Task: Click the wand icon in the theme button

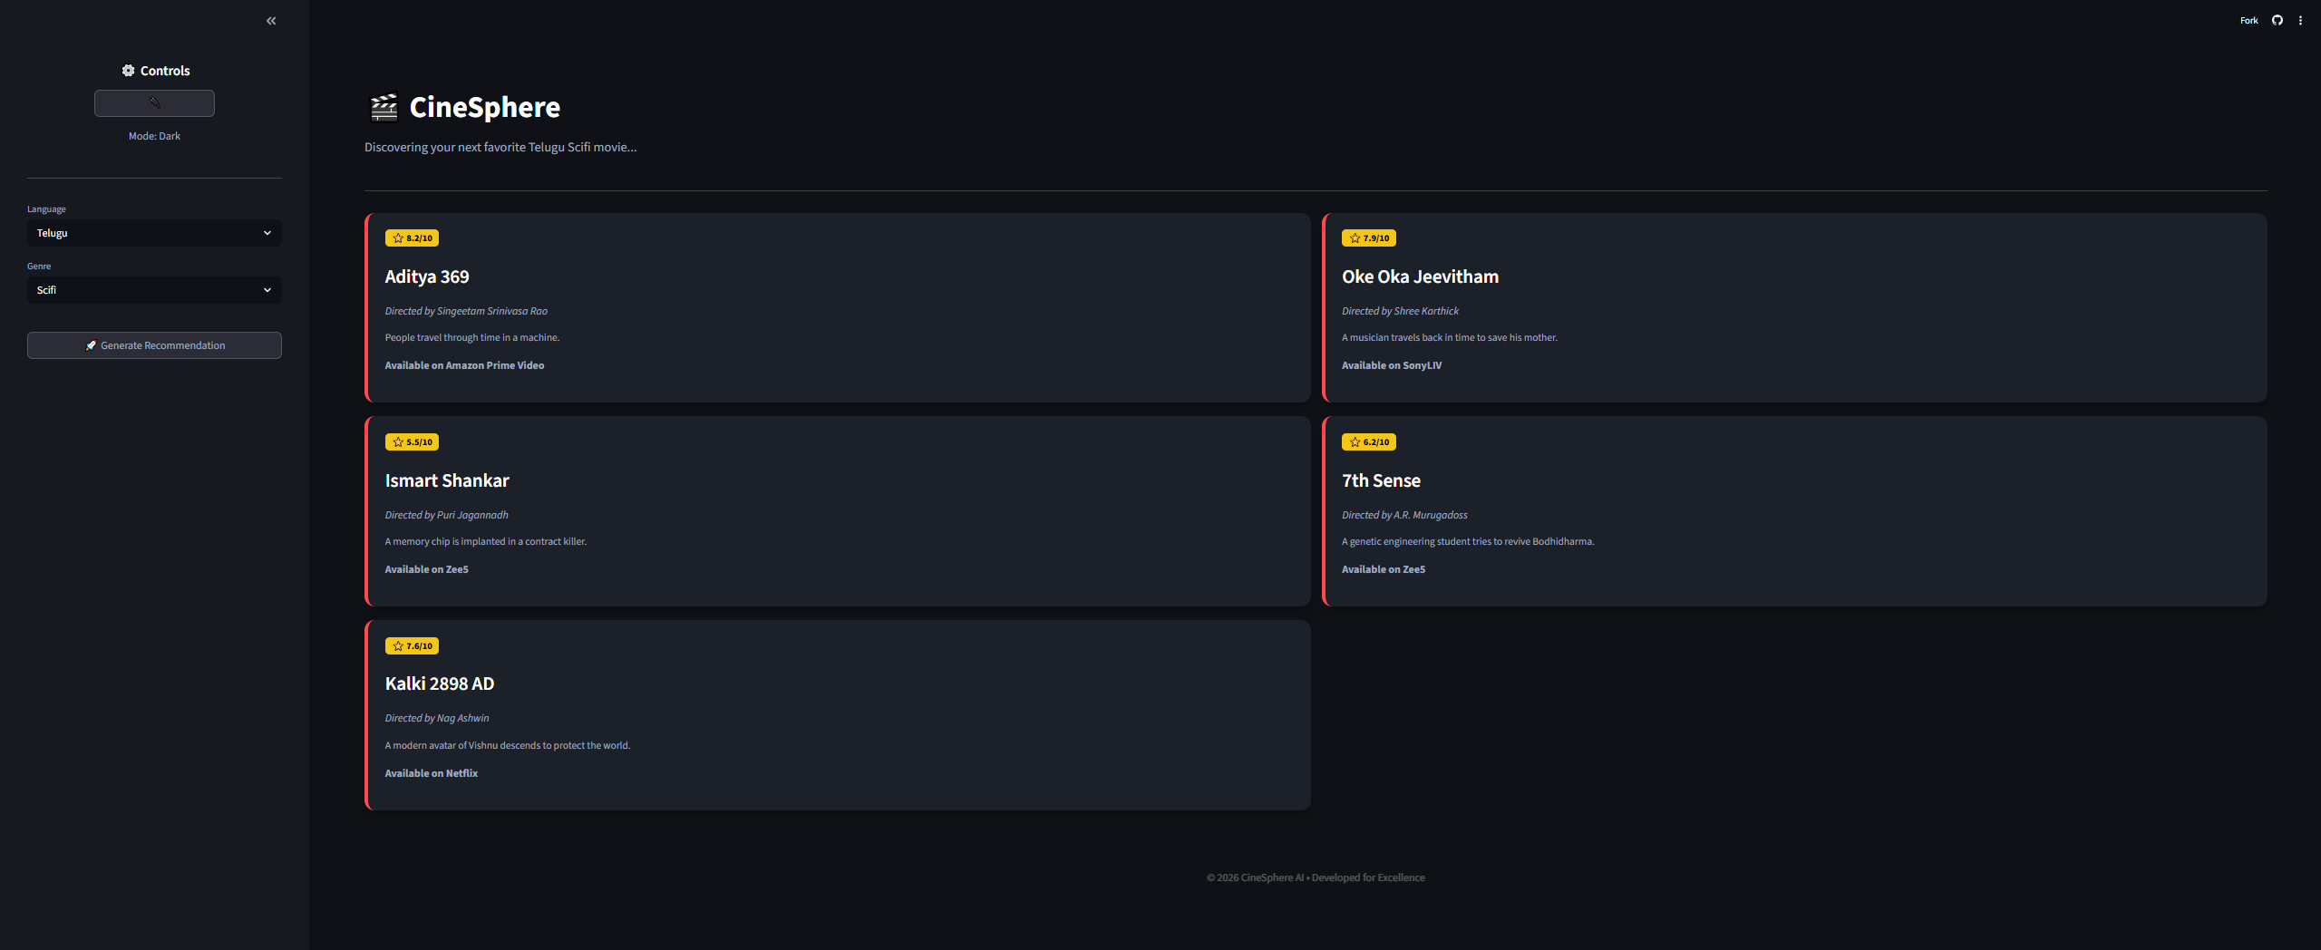Action: click(x=154, y=102)
